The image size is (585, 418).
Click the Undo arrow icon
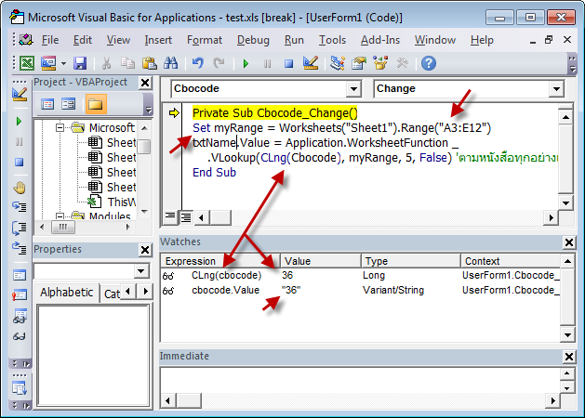(197, 63)
